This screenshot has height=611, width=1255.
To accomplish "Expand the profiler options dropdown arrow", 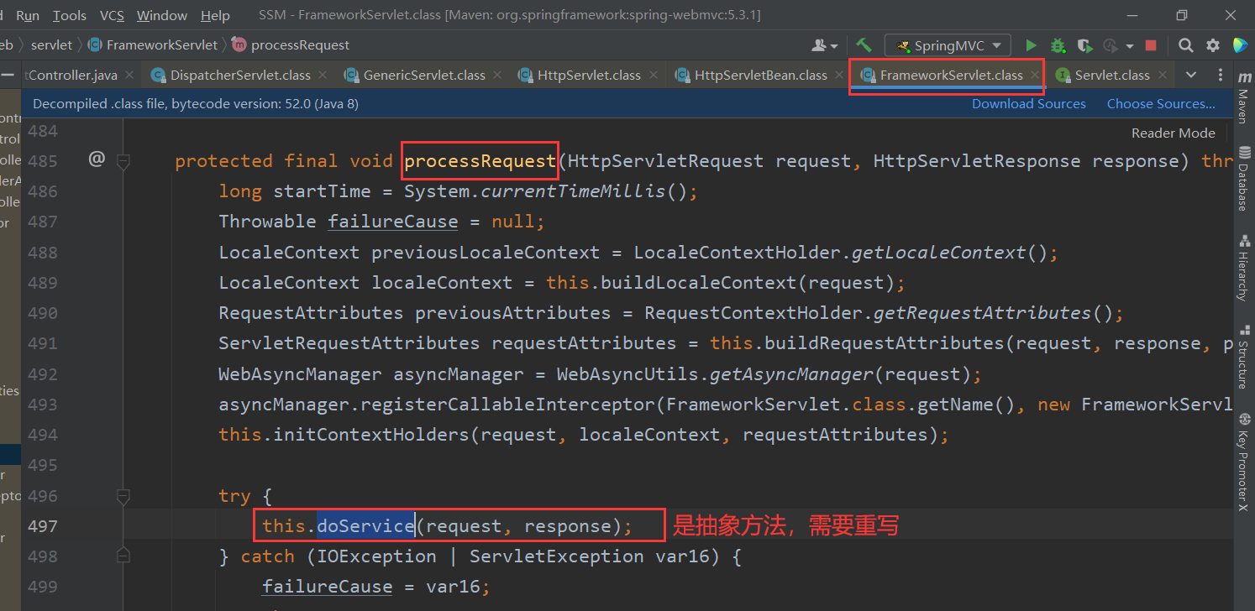I will click(1130, 46).
